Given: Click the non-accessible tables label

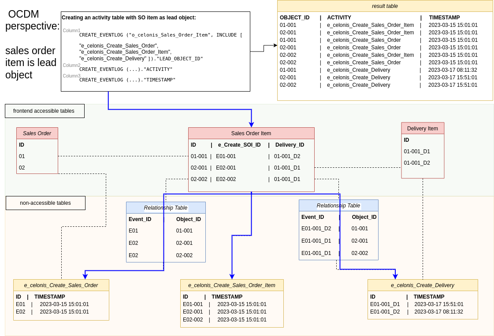Looking at the screenshot, I should (45, 203).
